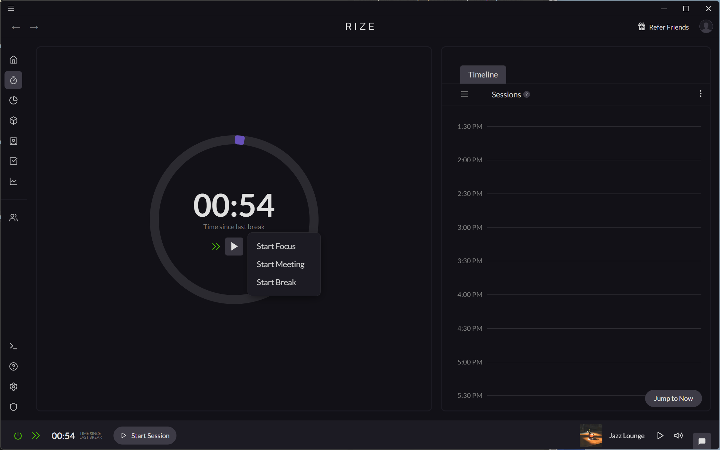
Task: Click the Jump to Now button
Action: [x=673, y=398]
